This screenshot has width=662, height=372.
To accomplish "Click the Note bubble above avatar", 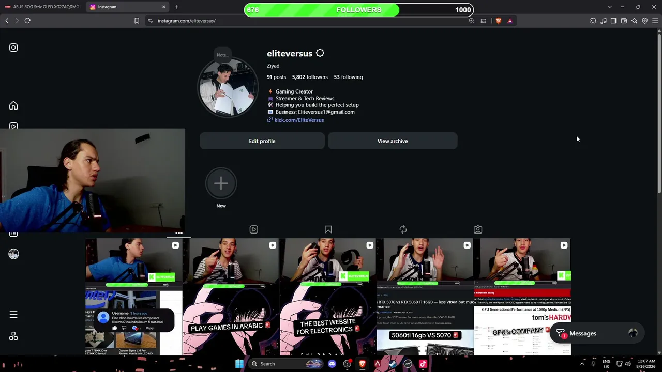I will pos(223,55).
